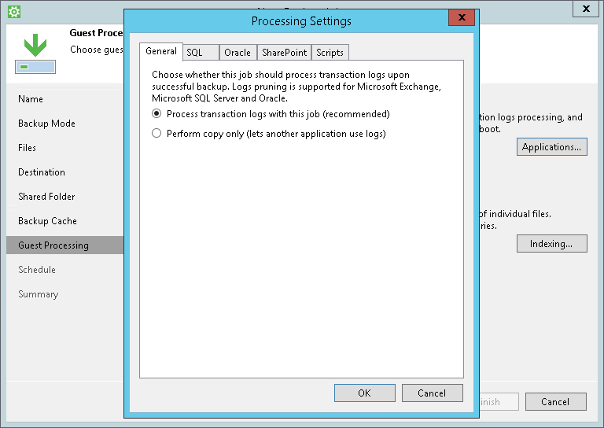Click the 'Choose whether this job' description text
Screen dimensions: 604x428
[296, 87]
